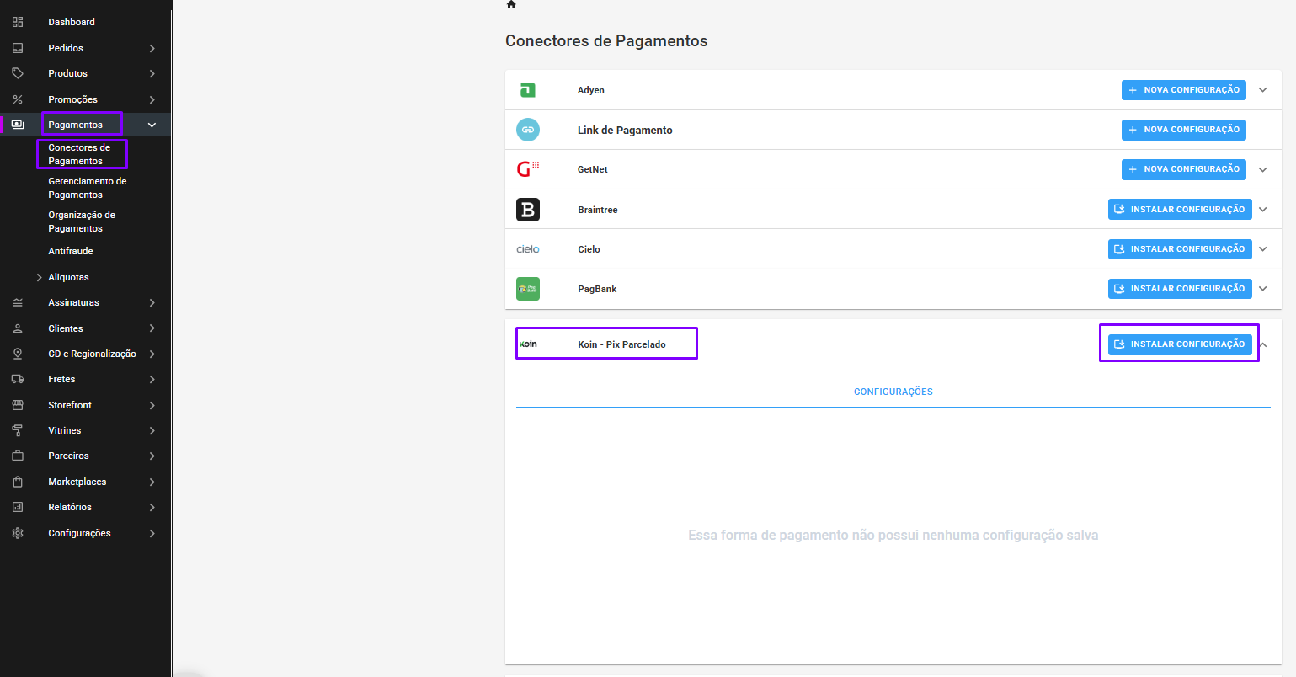
Task: Click the Produtos tag icon
Action: point(18,73)
